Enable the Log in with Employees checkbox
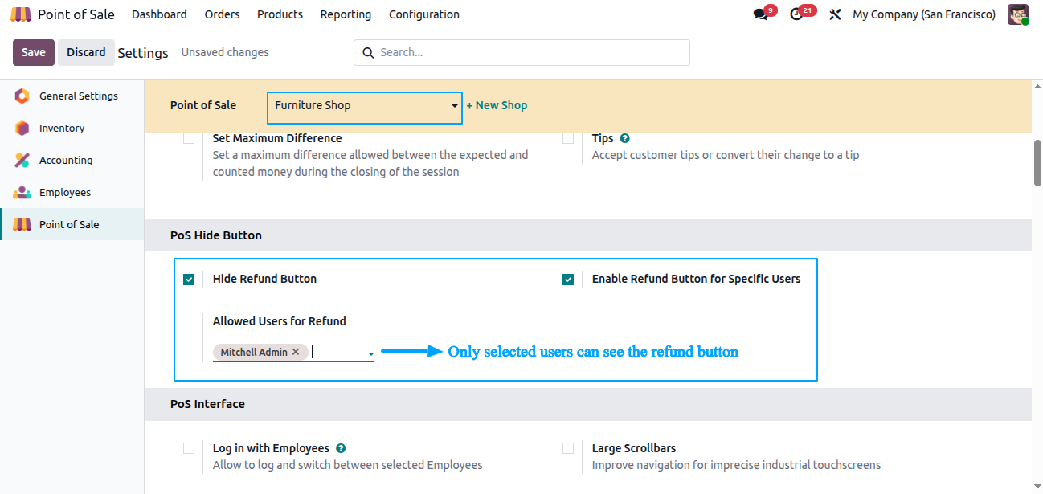The width and height of the screenshot is (1043, 494). [189, 448]
